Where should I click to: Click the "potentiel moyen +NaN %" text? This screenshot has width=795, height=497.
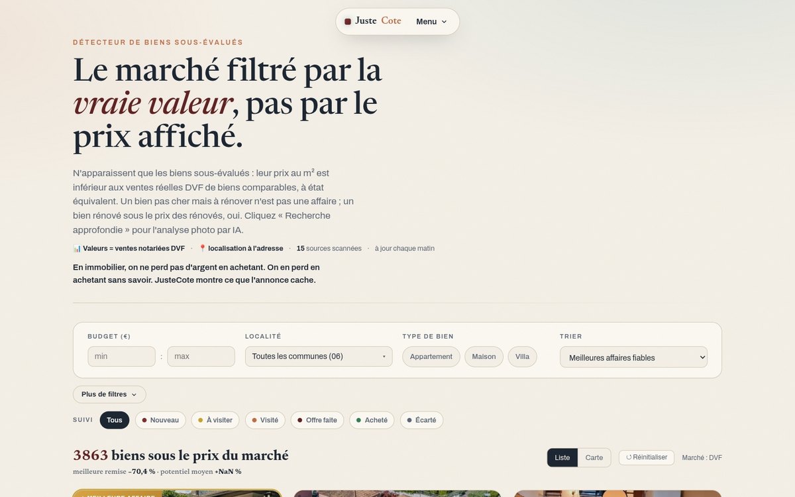click(x=201, y=472)
